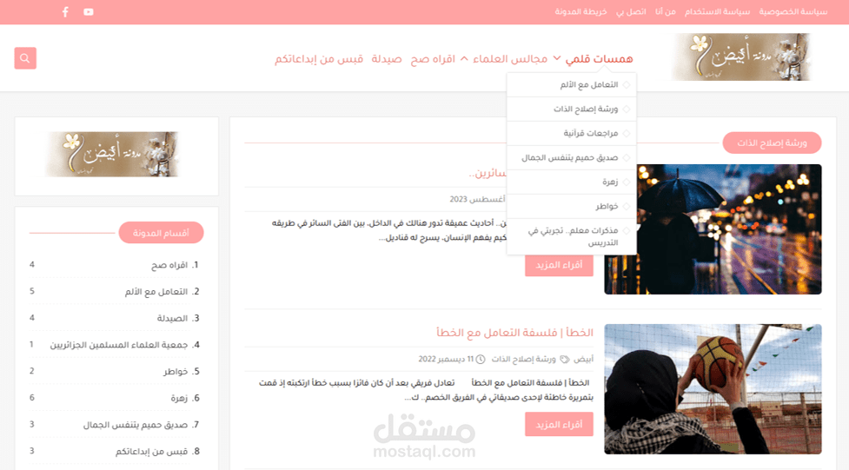Click author name أبيض in post meta
The height and width of the screenshot is (470, 849).
[x=584, y=359]
